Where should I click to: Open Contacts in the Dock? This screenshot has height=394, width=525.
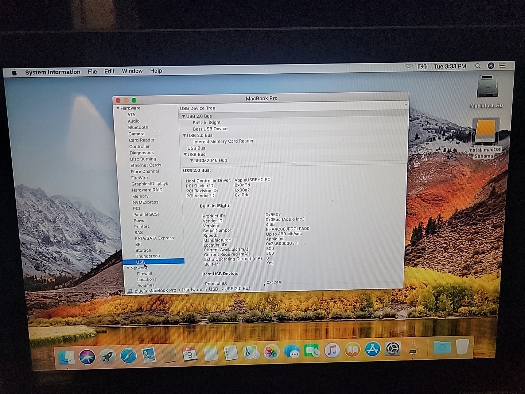click(169, 355)
